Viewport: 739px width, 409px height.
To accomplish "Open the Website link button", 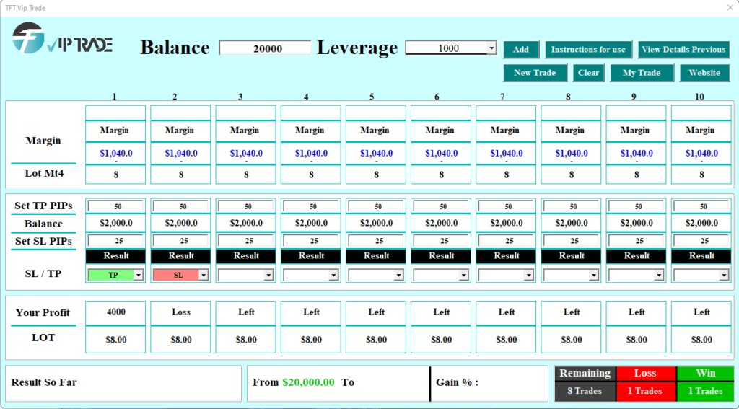I will pos(704,73).
